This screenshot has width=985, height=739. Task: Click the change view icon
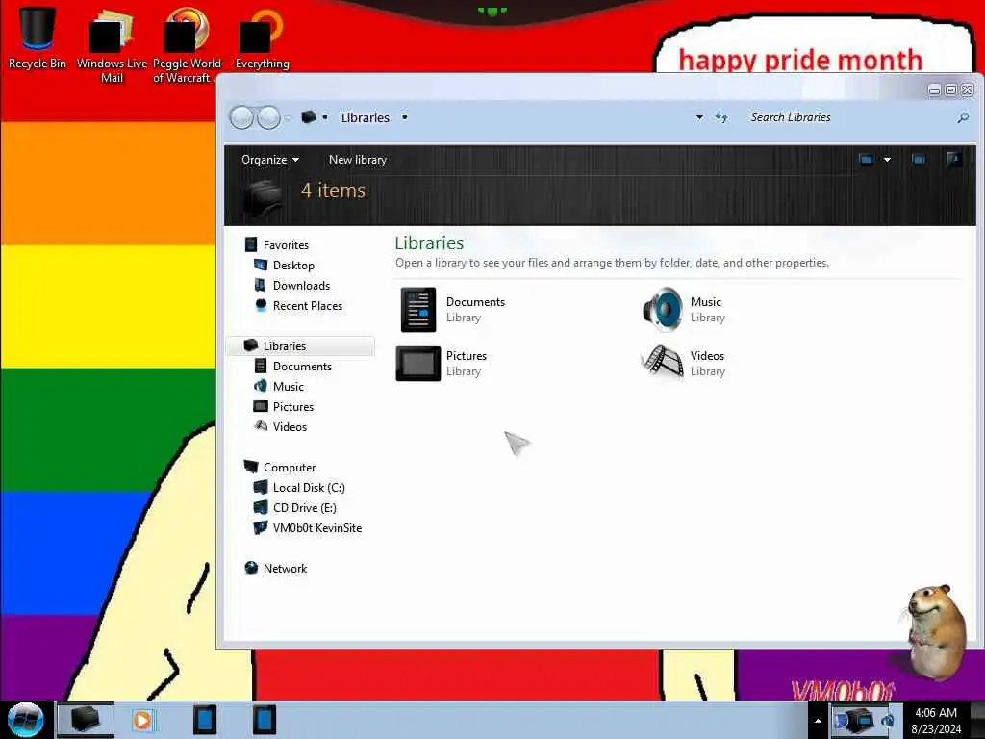click(866, 160)
